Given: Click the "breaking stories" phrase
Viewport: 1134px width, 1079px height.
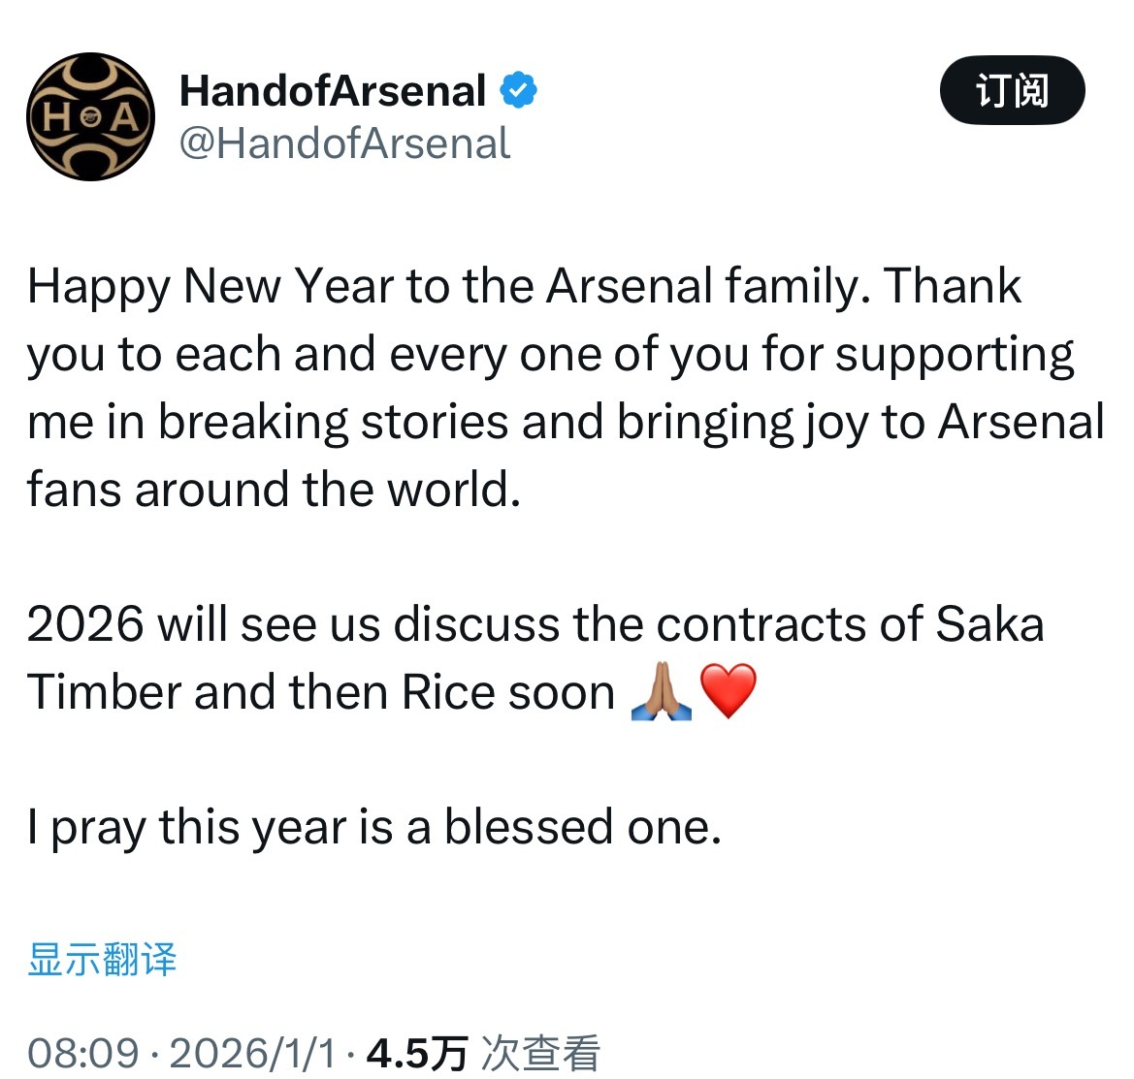Looking at the screenshot, I should (x=333, y=423).
